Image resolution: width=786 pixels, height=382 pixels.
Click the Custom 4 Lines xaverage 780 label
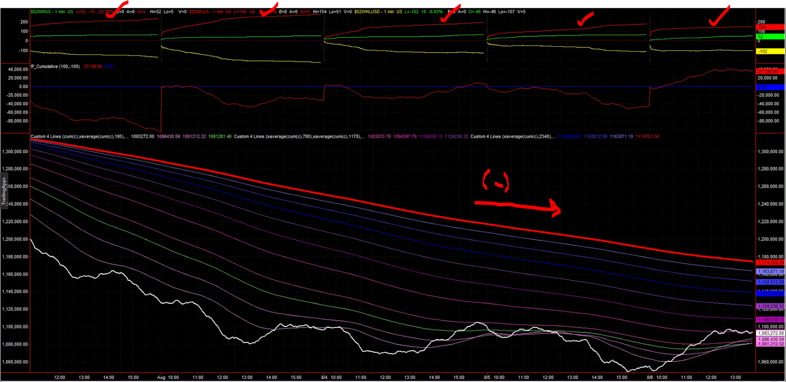(299, 136)
